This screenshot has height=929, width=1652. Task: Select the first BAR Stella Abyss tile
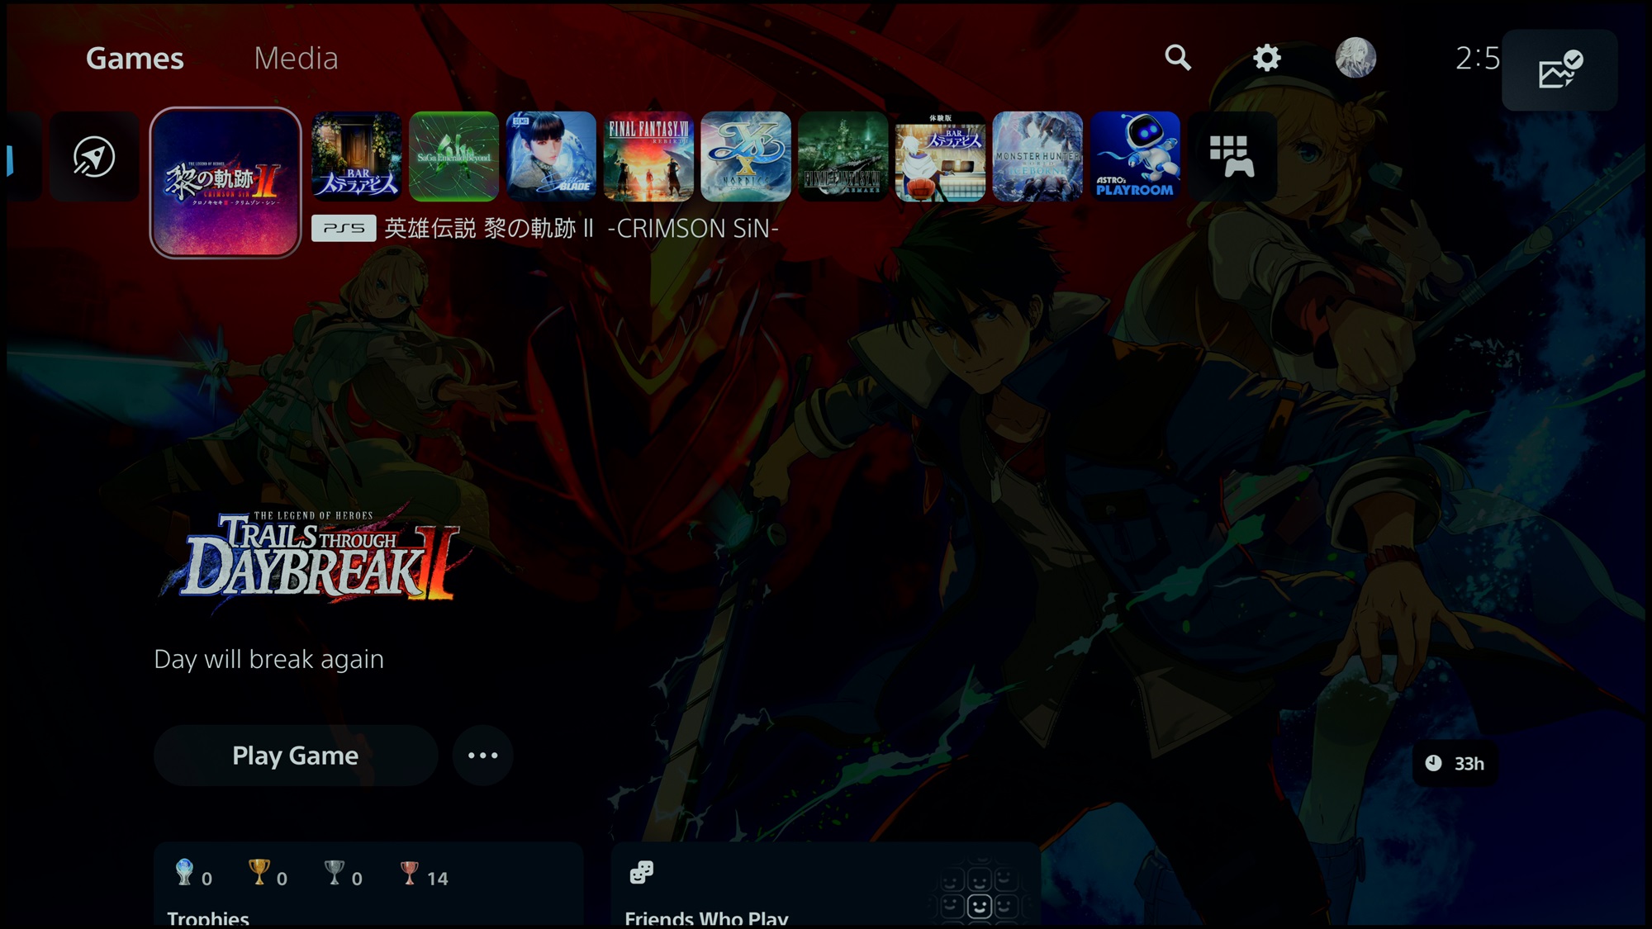coord(357,157)
